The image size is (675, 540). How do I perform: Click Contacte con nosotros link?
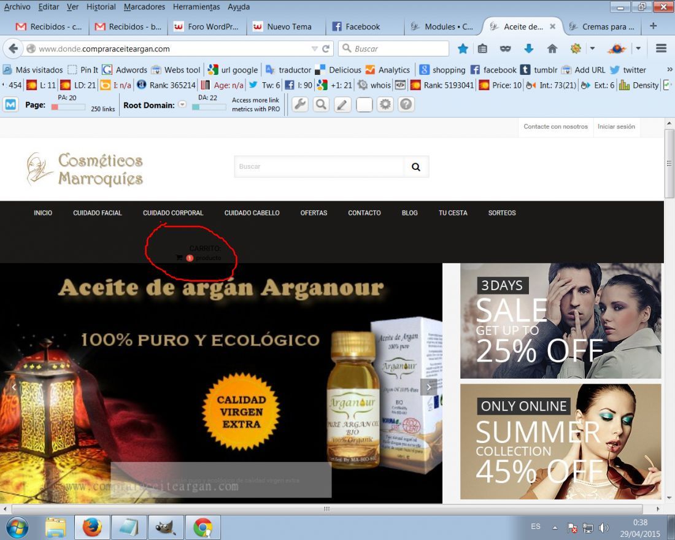click(555, 126)
